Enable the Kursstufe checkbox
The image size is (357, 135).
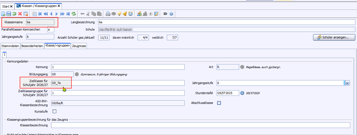tap(54, 111)
